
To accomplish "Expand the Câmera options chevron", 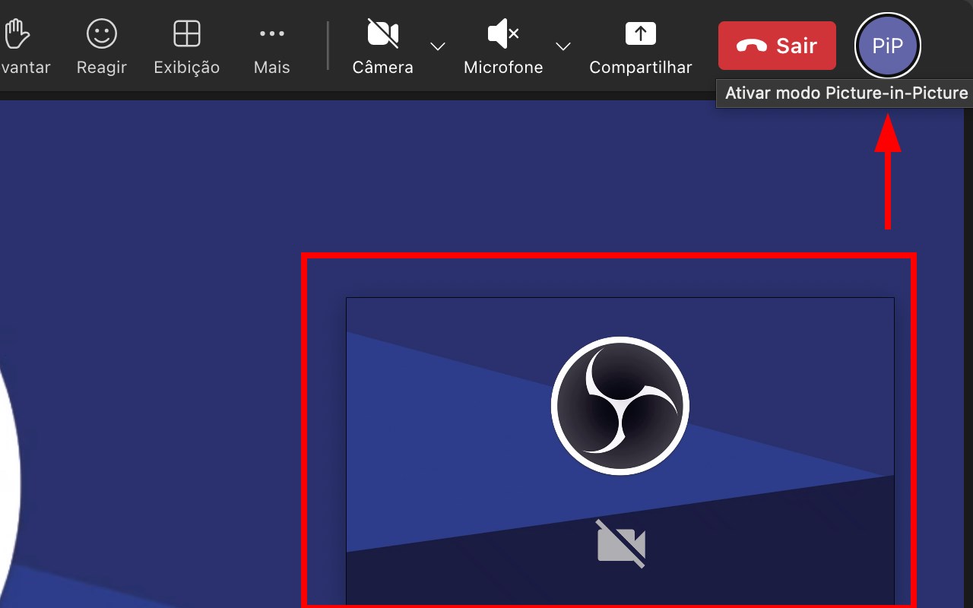I will click(437, 46).
